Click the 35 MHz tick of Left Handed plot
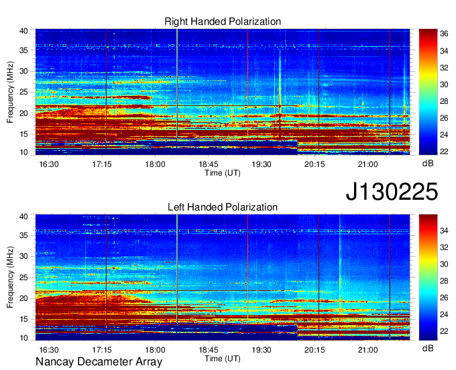456x370 pixels. 23,235
